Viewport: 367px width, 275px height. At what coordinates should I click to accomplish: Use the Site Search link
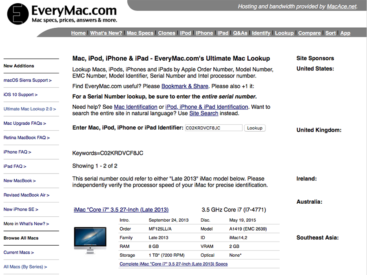tap(203, 113)
